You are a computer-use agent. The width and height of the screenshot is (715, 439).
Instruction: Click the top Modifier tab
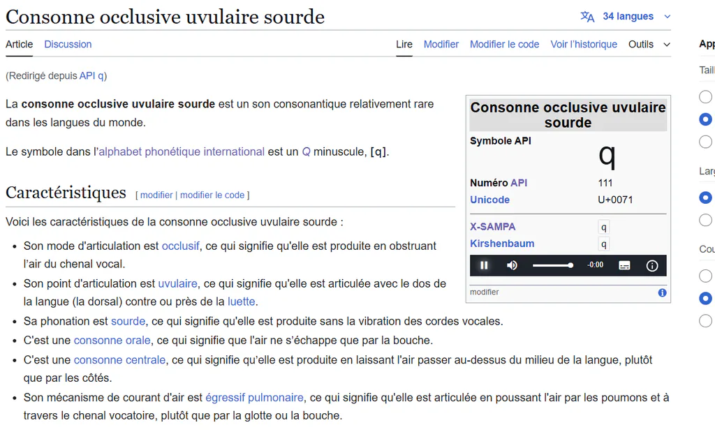tap(441, 44)
